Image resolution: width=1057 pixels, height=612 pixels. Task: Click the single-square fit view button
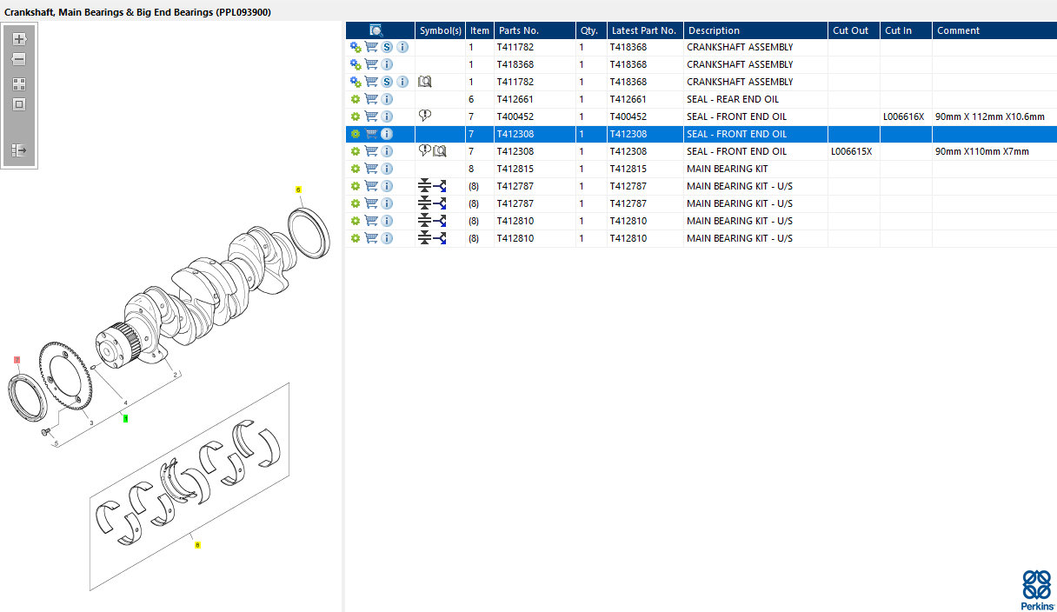(x=19, y=104)
